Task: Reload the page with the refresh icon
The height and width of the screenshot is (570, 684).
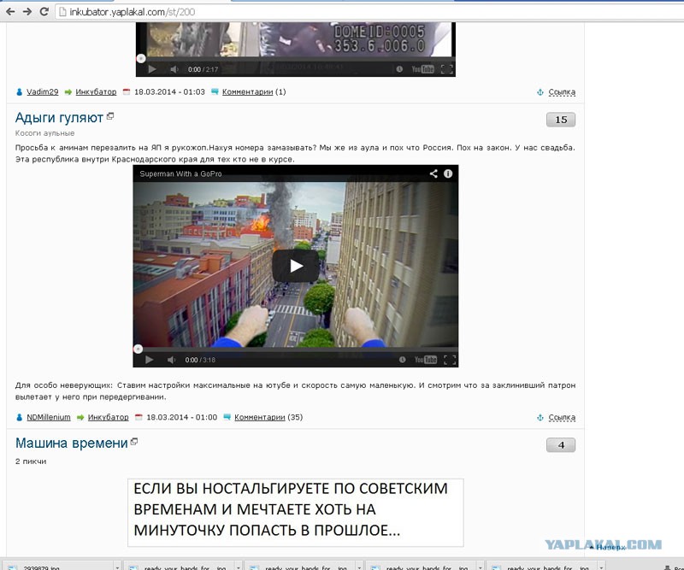Action: [44, 11]
